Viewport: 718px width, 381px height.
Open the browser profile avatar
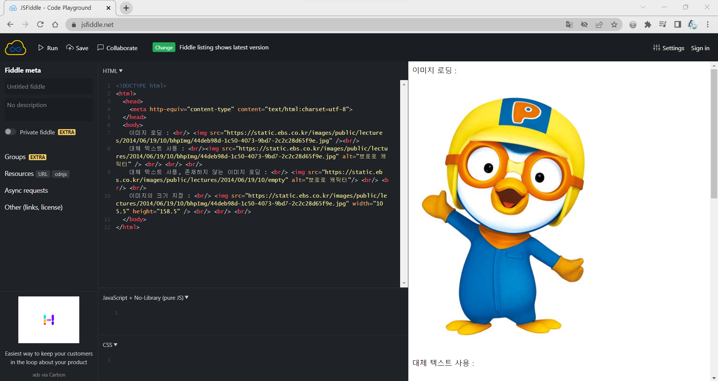[693, 24]
